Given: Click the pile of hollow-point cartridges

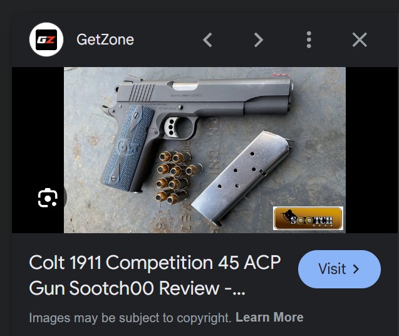Looking at the screenshot, I should [x=178, y=177].
